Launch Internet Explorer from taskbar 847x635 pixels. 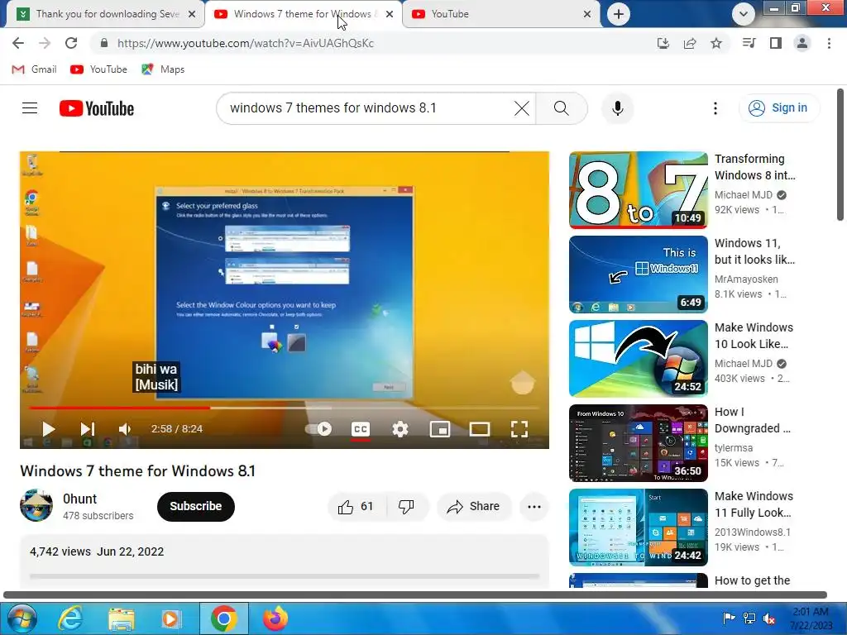pos(70,618)
